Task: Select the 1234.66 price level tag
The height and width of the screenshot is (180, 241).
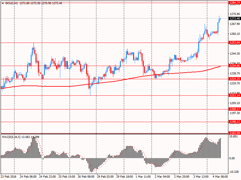Action: [234, 66]
